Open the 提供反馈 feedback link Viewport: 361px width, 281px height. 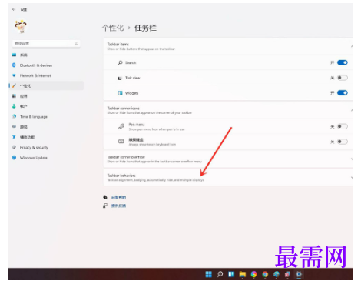coord(118,206)
